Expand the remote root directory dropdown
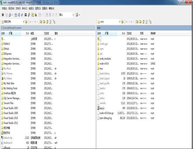193x149 pixels. [120, 22]
